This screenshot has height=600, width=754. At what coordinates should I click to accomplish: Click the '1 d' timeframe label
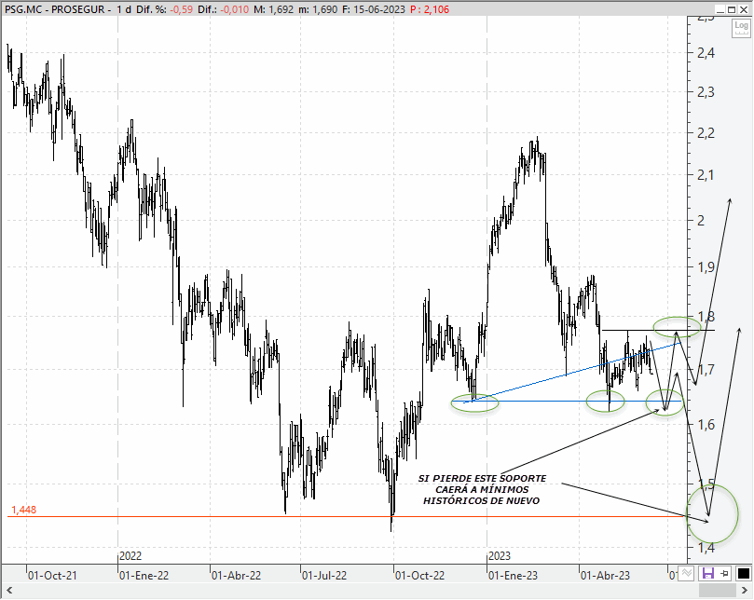(x=124, y=9)
